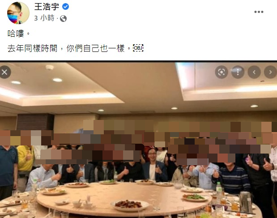Close the photo viewer with X
The height and width of the screenshot is (218, 277).
(4, 72)
